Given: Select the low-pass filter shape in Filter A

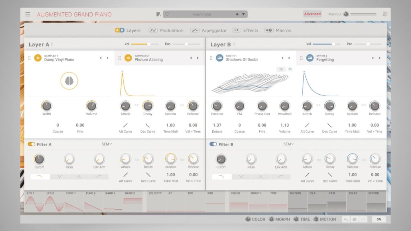Looking at the screenshot, I should 40,176.
